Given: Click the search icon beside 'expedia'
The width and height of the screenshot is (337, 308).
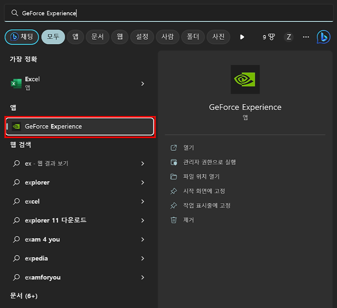Looking at the screenshot, I should click(x=16, y=258).
